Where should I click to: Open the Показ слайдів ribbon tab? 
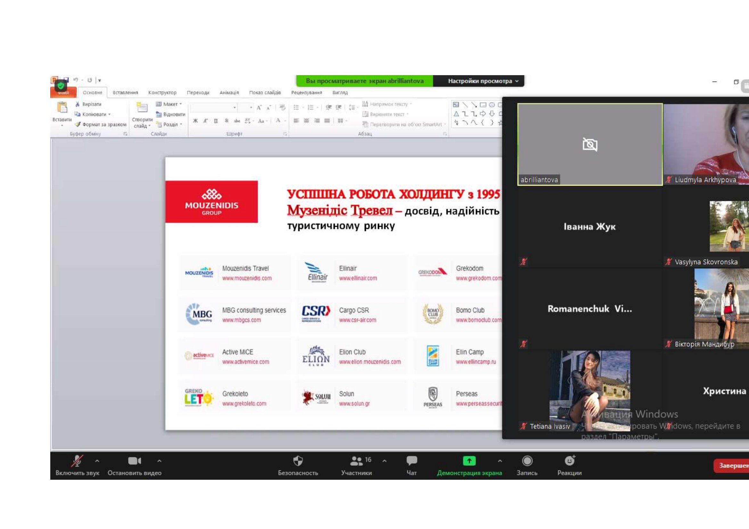pos(265,92)
